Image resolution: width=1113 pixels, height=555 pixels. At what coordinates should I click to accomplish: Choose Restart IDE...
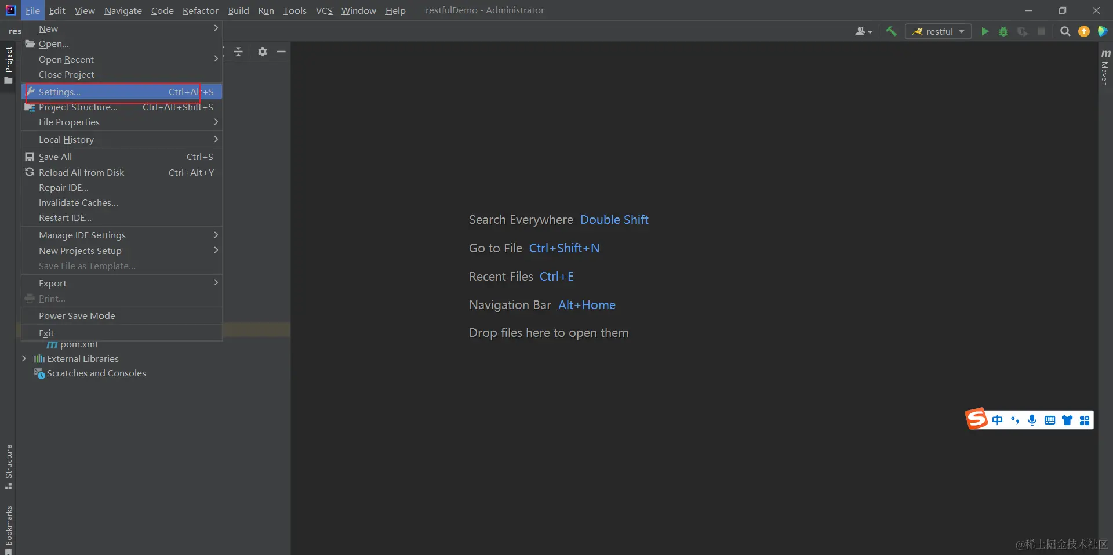pyautogui.click(x=122, y=217)
